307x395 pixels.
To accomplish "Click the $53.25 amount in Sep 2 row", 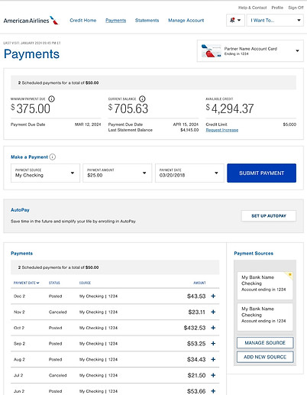I will pos(196,344).
